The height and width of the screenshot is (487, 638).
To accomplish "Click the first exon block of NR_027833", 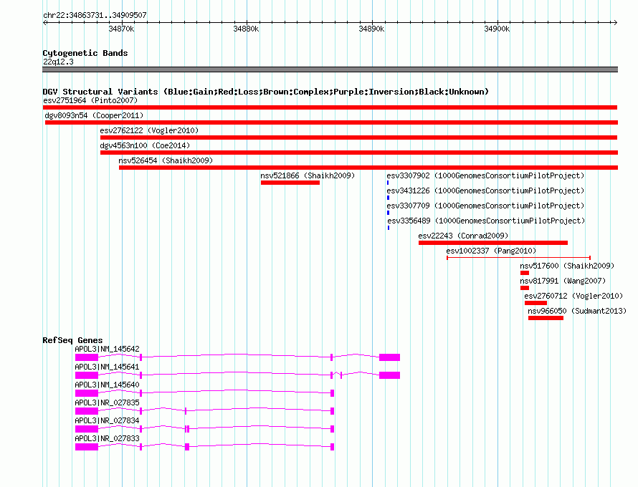I will [x=87, y=447].
